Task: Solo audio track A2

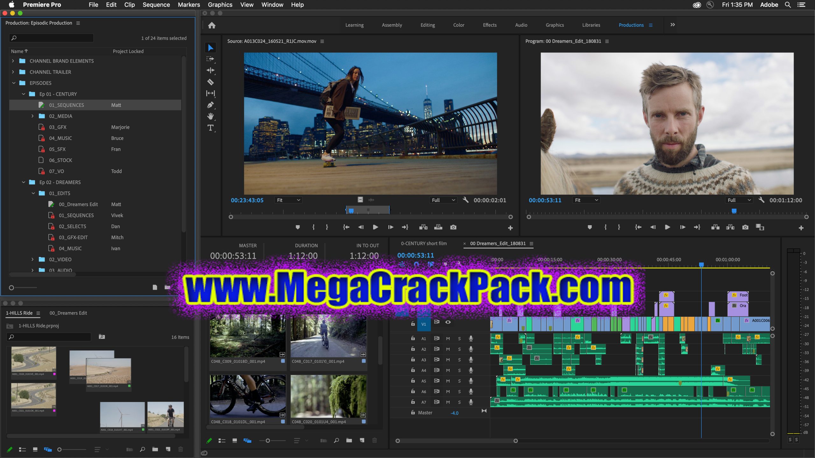Action: (459, 349)
